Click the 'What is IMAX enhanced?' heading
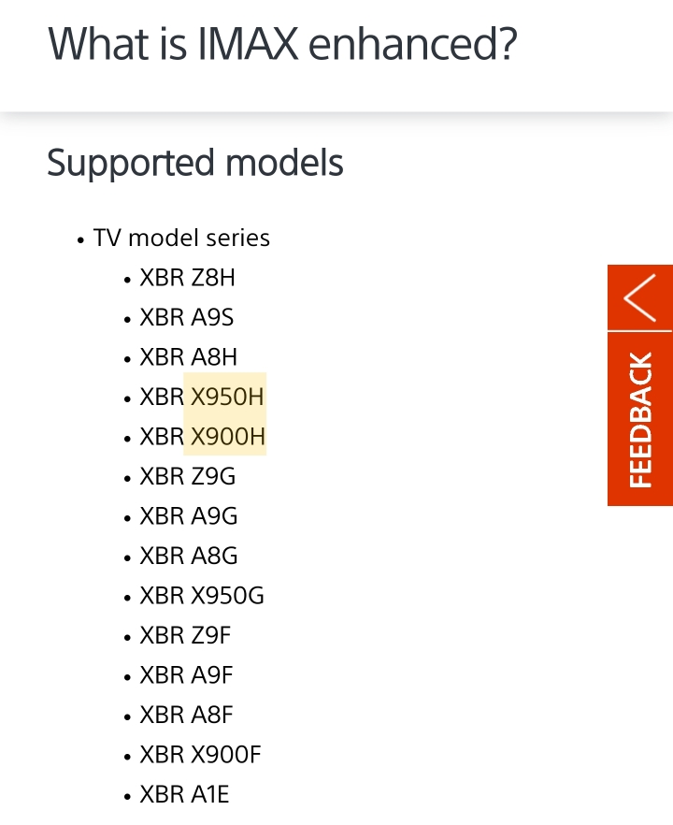This screenshot has height=825, width=673. pyautogui.click(x=283, y=44)
